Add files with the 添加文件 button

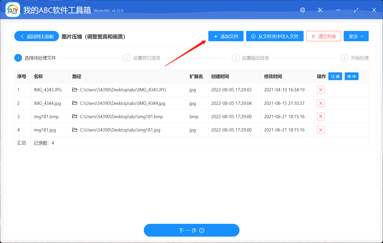tap(226, 36)
